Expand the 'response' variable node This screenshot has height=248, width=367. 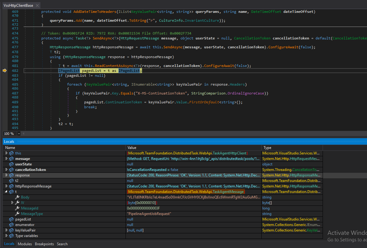[x=6, y=175]
